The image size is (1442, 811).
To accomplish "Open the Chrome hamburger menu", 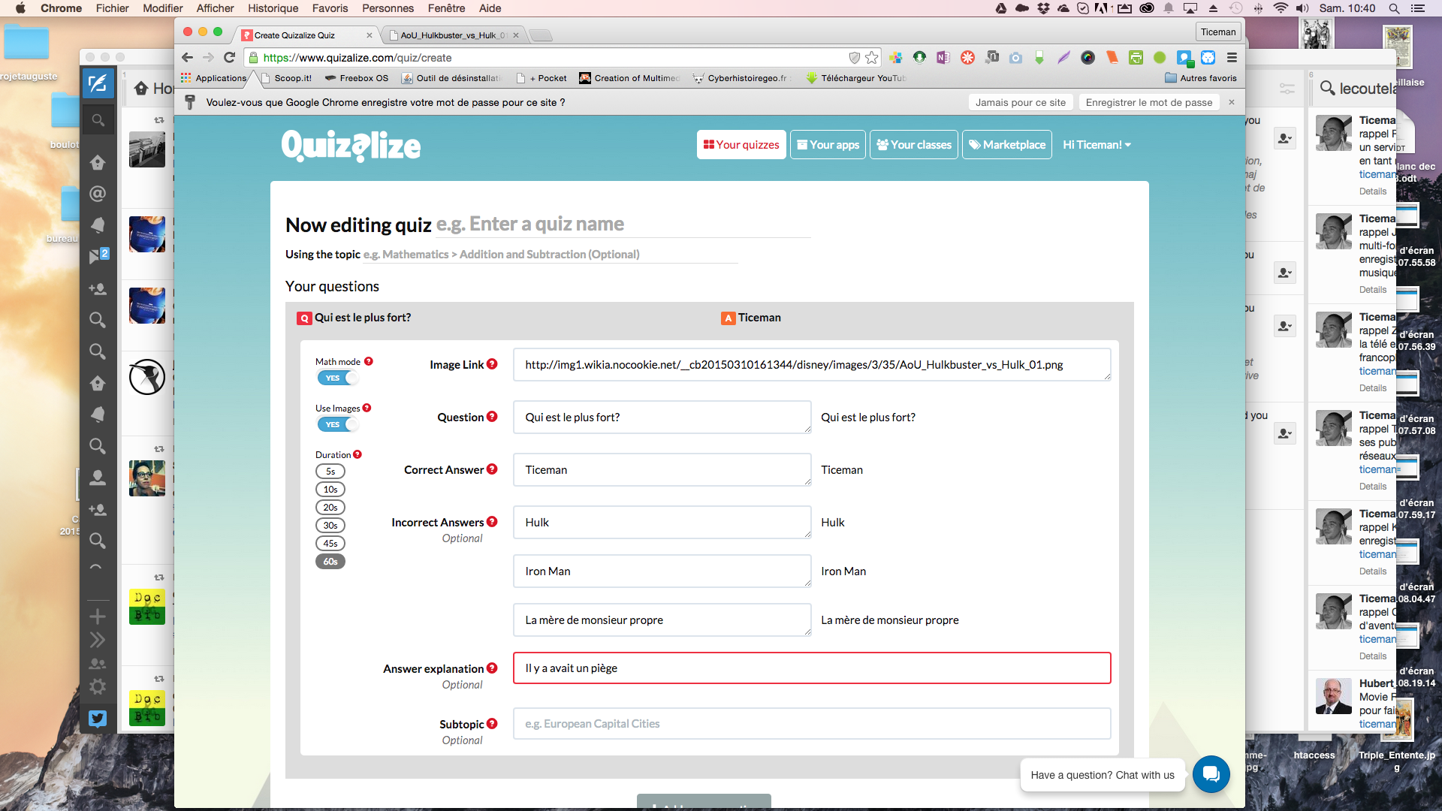I will click(1232, 58).
